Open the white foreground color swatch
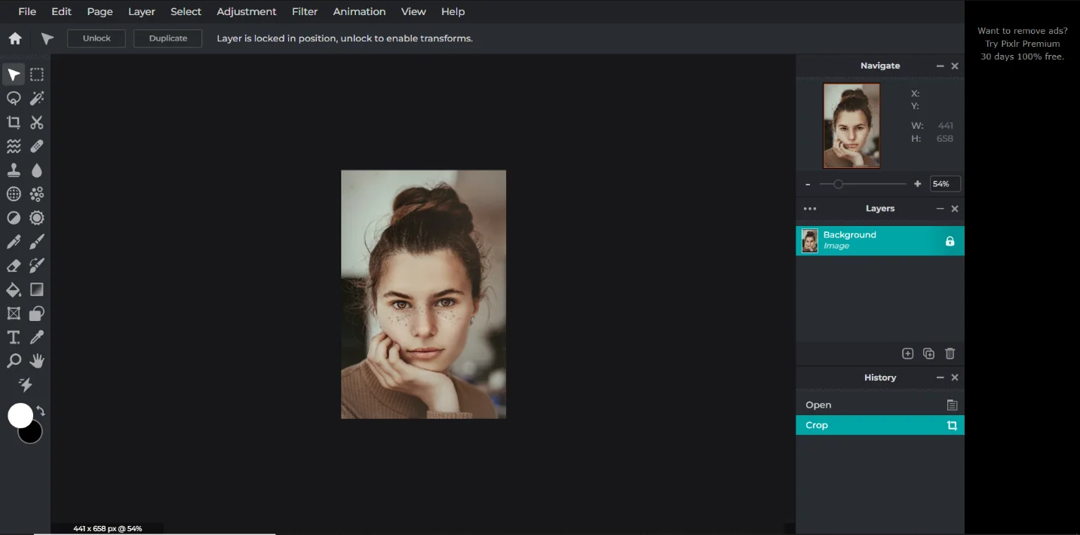Viewport: 1080px width, 535px height. click(20, 415)
